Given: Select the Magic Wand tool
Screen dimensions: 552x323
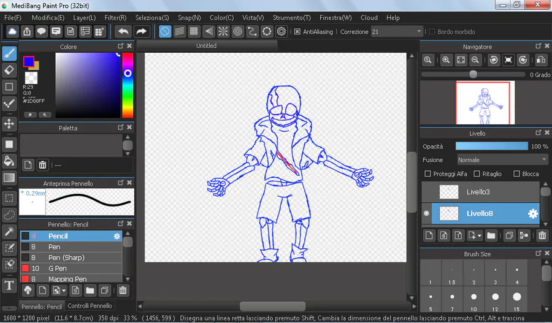Looking at the screenshot, I should pos(9,231).
